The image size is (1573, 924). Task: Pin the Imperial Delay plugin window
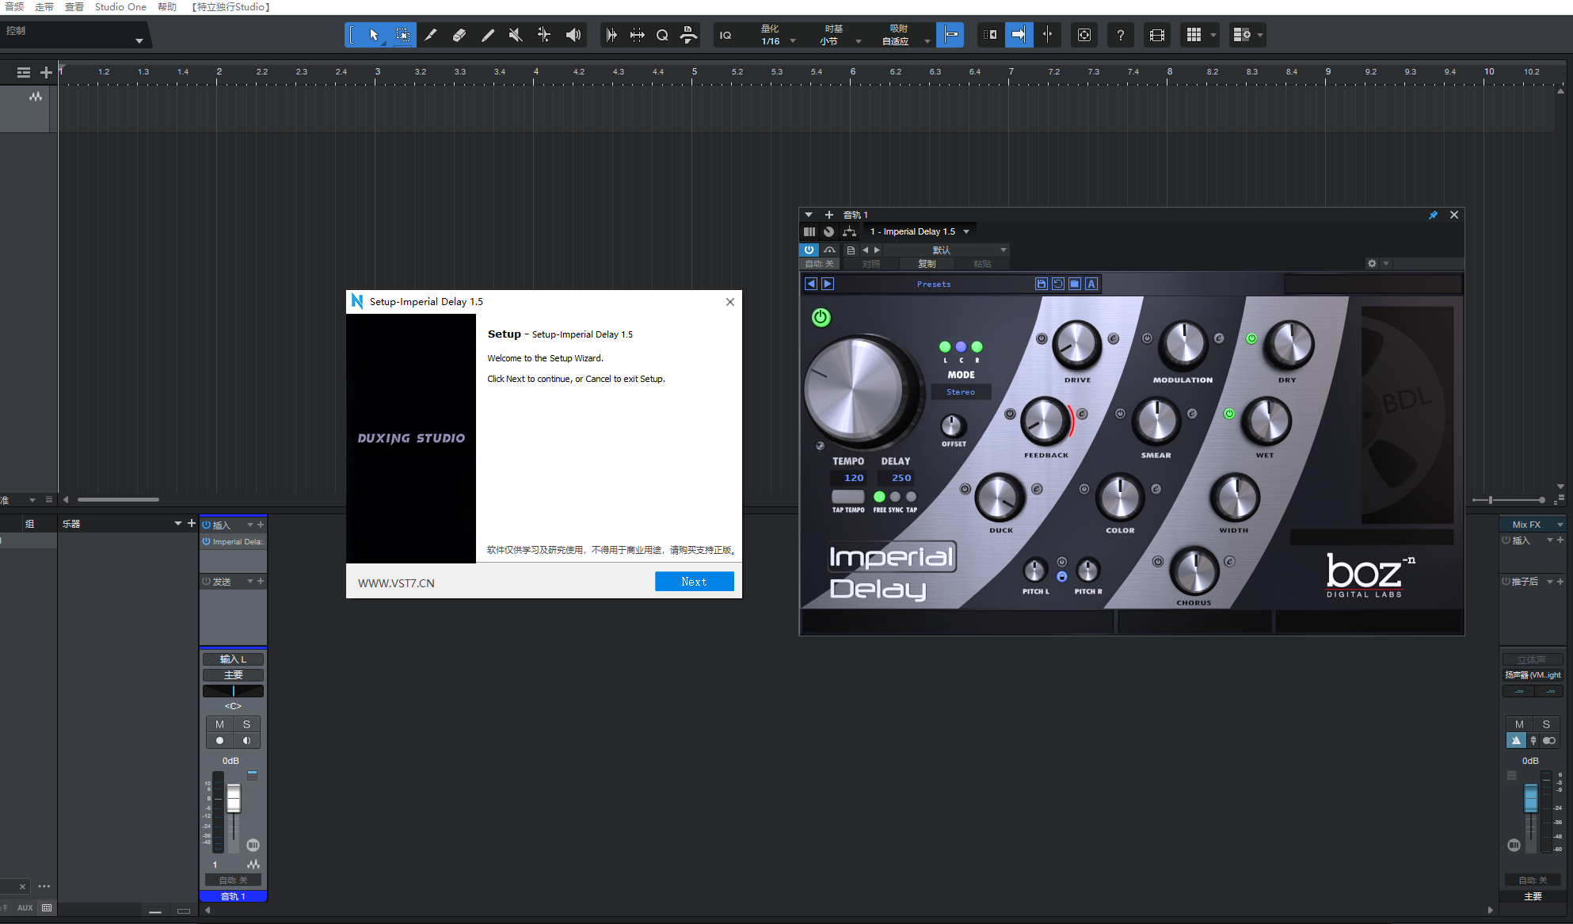pyautogui.click(x=1433, y=215)
